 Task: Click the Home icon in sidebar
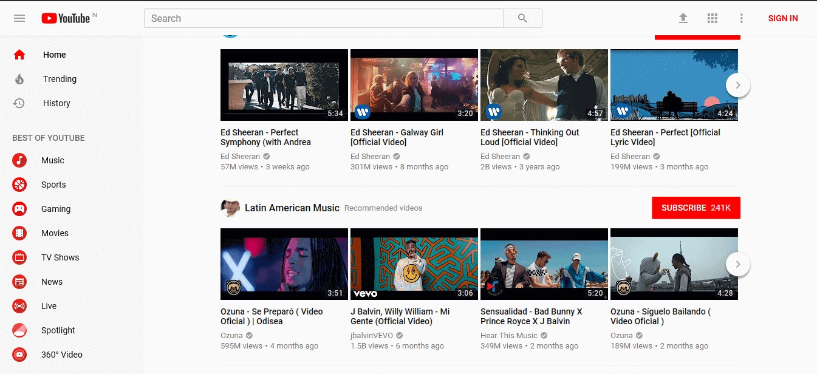[x=19, y=55]
